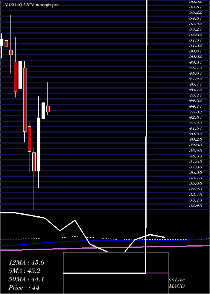Image resolution: width=210 pixels, height=294 pixels.
Task: Click the Price : 44 readout
Action: pos(24,288)
